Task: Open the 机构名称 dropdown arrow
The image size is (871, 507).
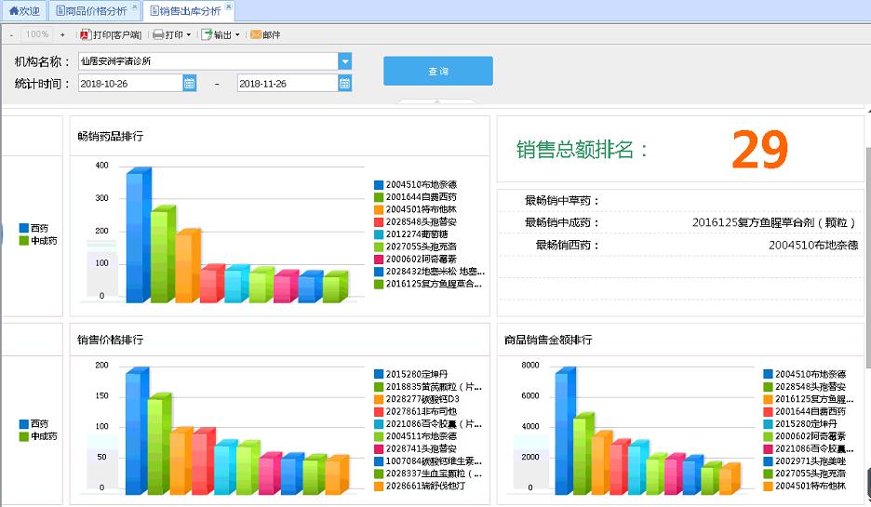Action: tap(344, 61)
